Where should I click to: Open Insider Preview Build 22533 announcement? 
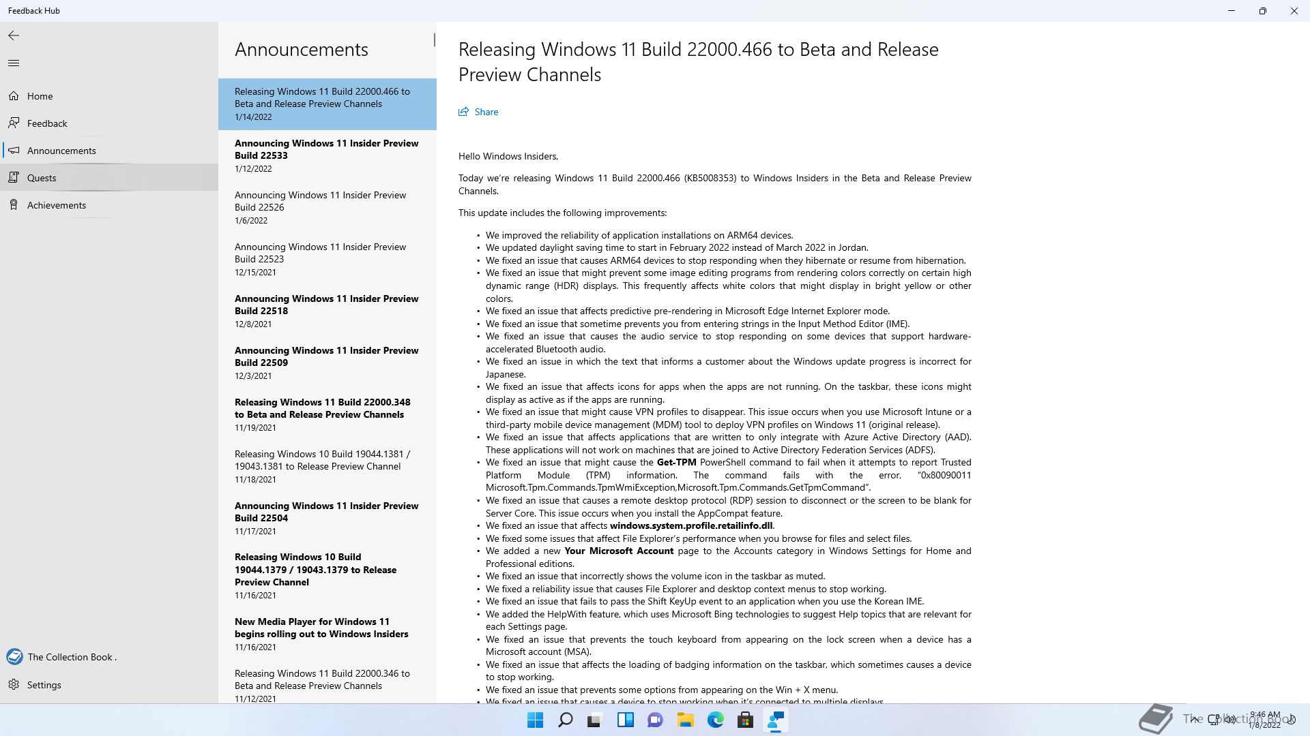coord(327,156)
